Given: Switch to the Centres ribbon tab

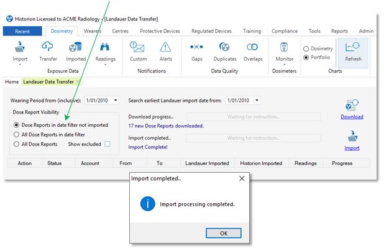Looking at the screenshot, I should coord(120,31).
